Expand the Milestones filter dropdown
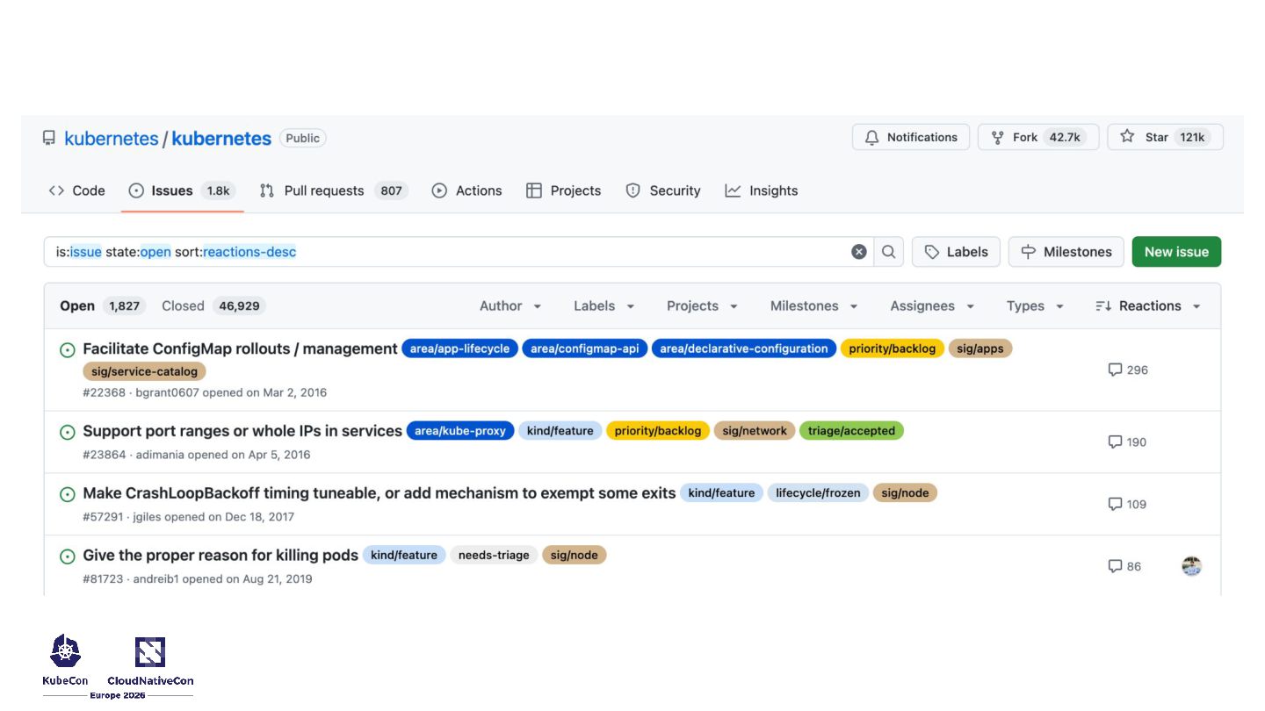Viewport: 1265px width, 711px height. 813,305
